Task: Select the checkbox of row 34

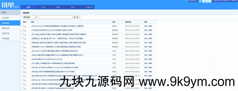Action: tap(23, 34)
